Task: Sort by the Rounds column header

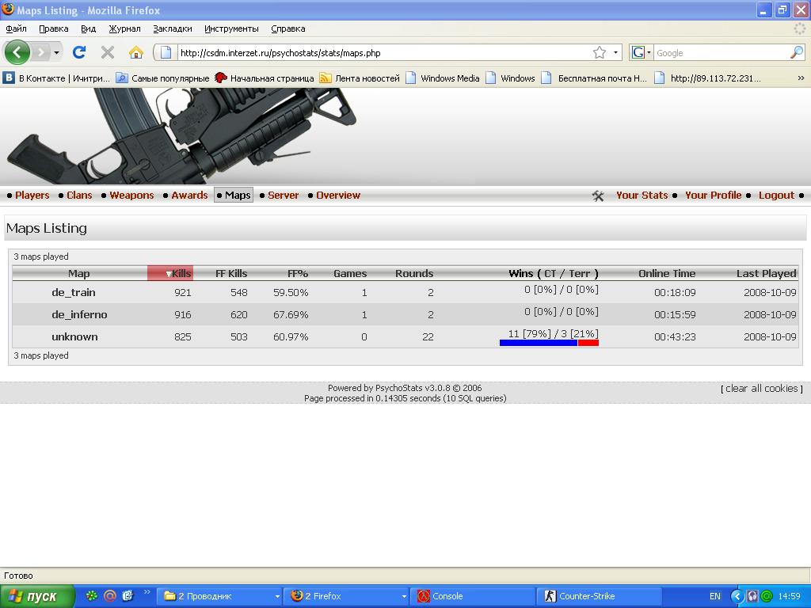Action: pyautogui.click(x=414, y=273)
